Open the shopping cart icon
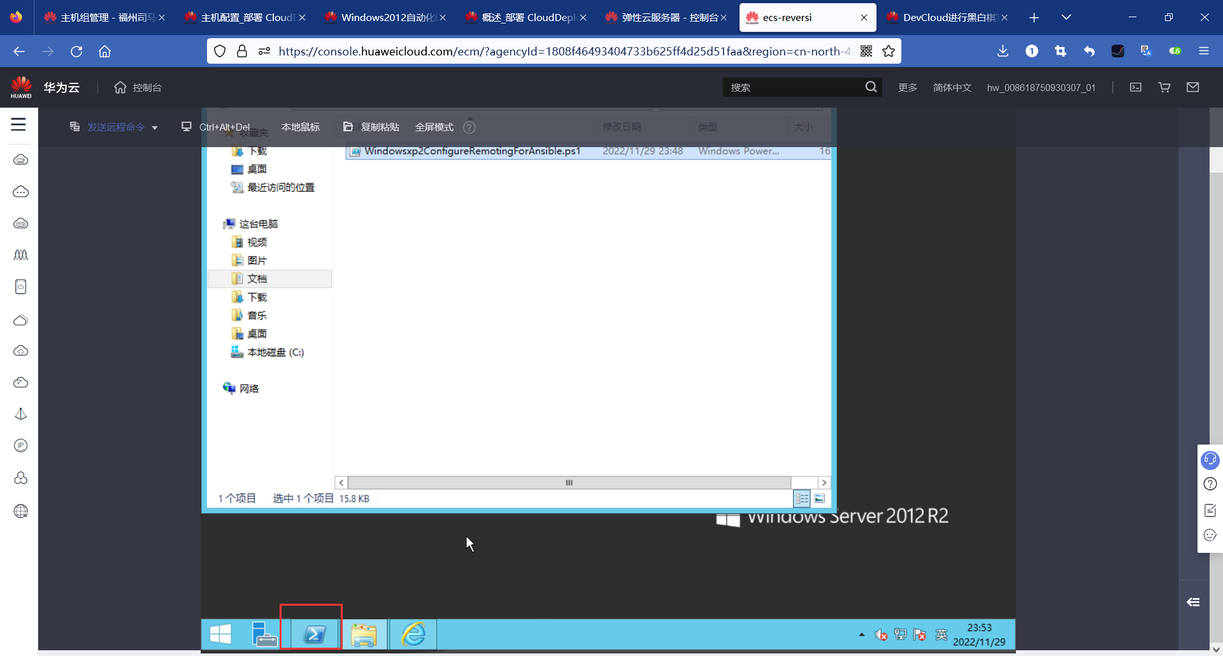This screenshot has width=1223, height=656. [x=1164, y=87]
